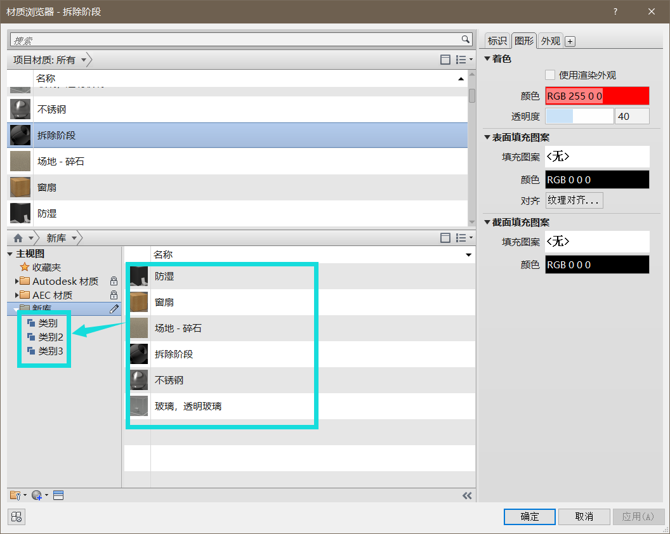Select 窗扇 in library list
The height and width of the screenshot is (534, 670).
(300, 303)
